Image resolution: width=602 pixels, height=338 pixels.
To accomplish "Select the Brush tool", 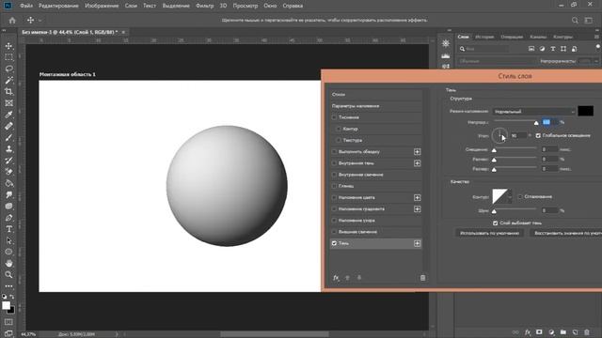I will (x=8, y=138).
